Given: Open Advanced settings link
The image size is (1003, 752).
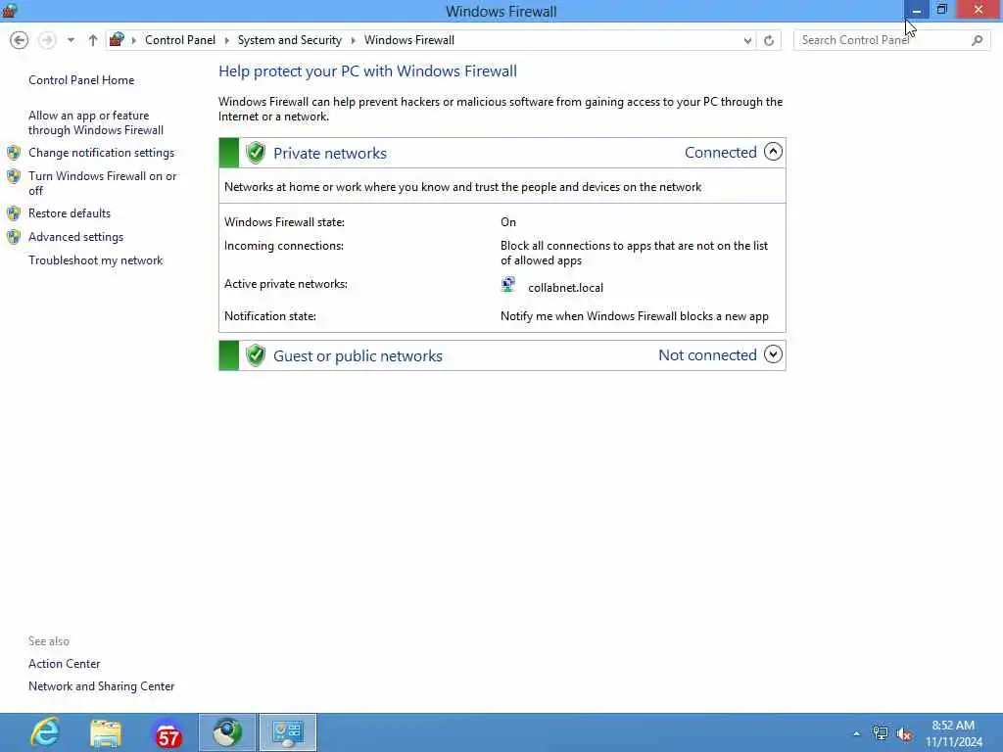Looking at the screenshot, I should click(x=75, y=237).
